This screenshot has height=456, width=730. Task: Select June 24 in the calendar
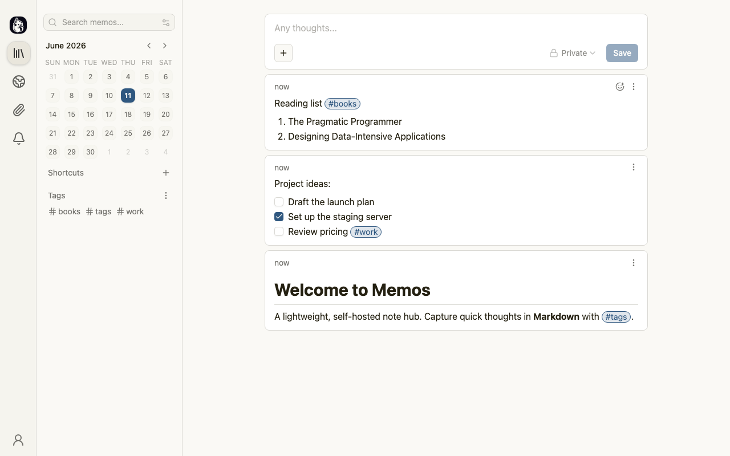109,133
